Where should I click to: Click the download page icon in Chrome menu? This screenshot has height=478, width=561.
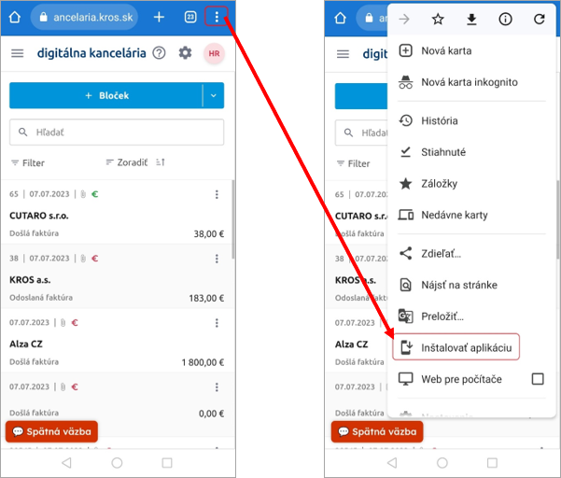[x=471, y=19]
